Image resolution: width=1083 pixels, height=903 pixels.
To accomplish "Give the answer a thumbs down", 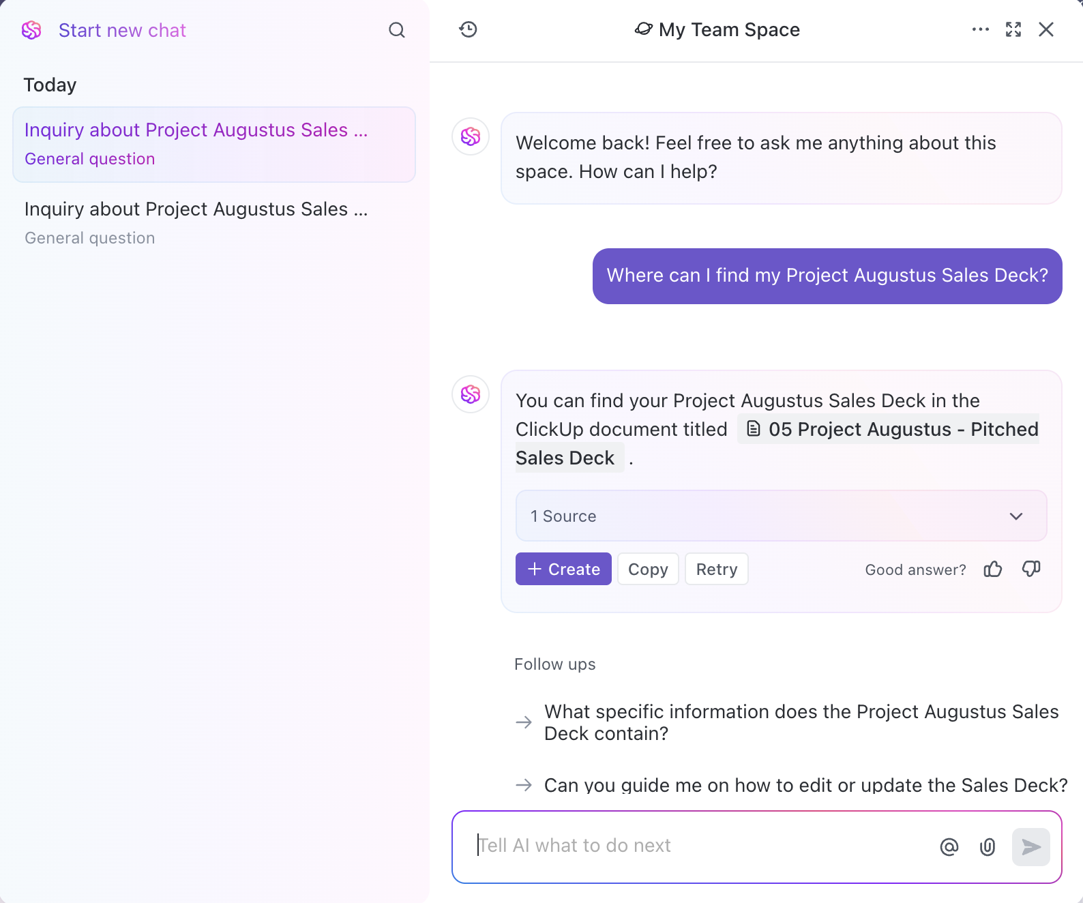I will [x=1031, y=569].
